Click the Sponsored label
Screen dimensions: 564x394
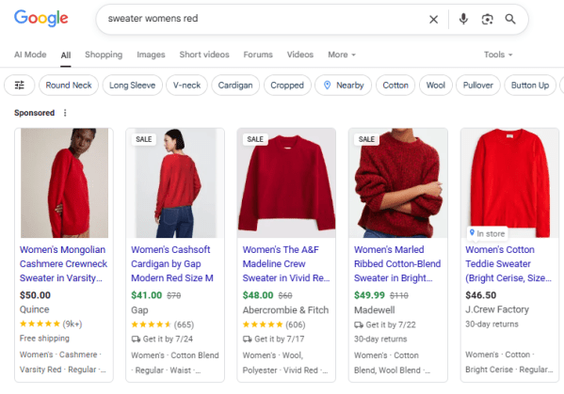point(34,113)
